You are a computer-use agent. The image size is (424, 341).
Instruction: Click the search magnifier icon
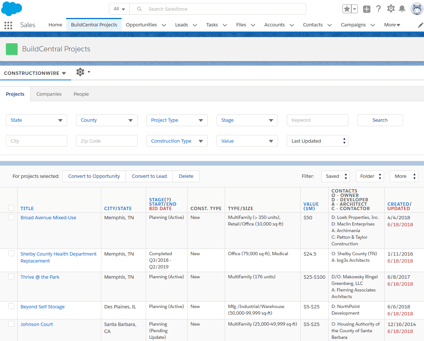click(139, 9)
